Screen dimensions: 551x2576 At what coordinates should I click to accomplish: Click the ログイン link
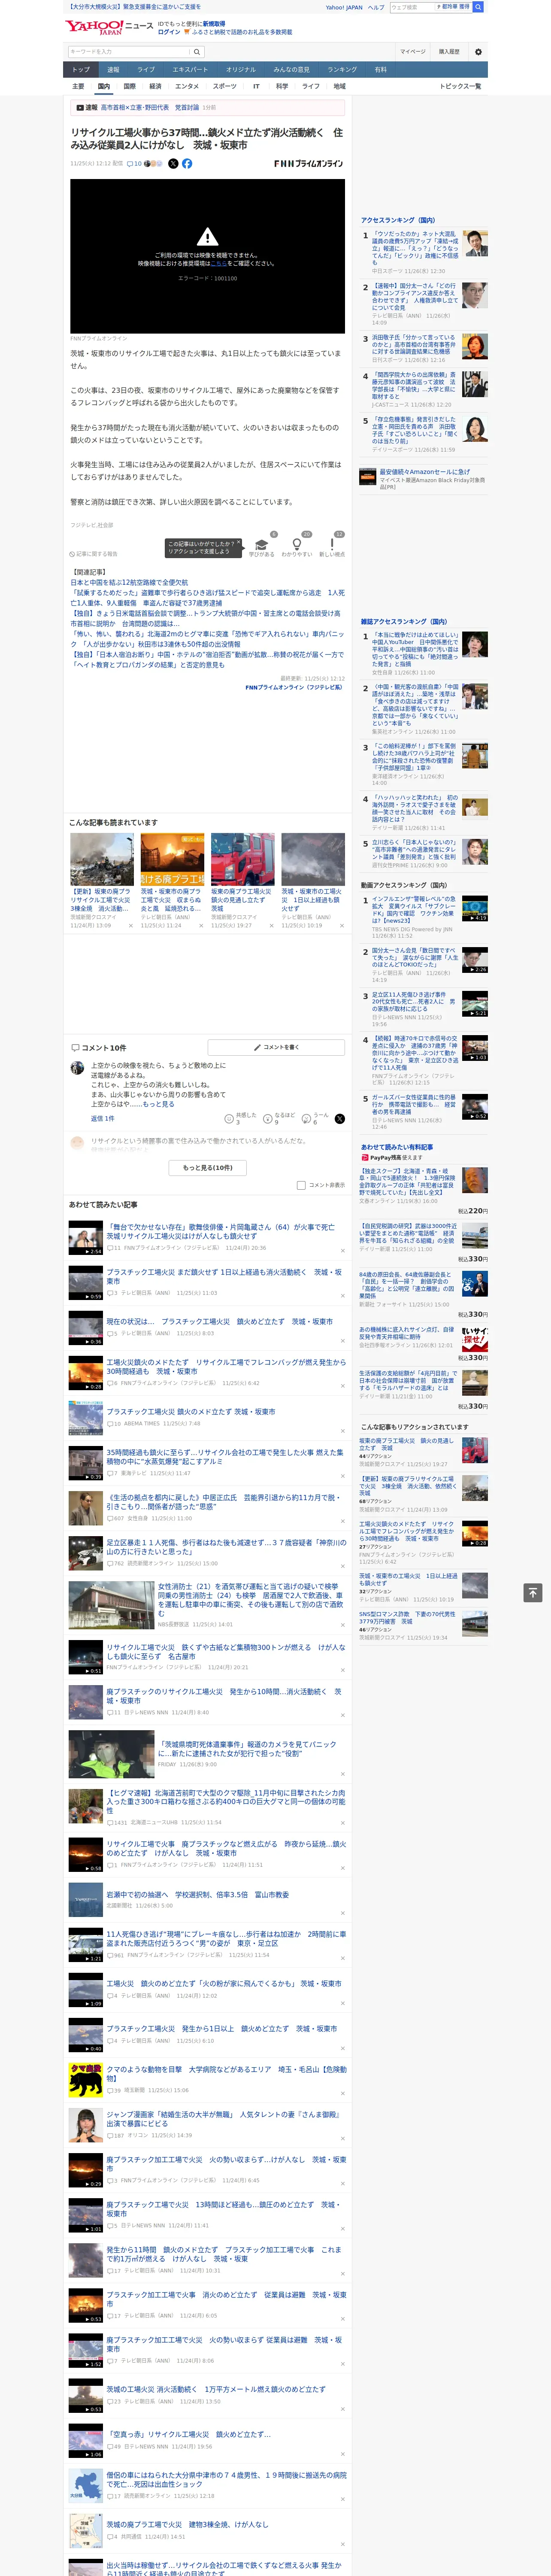click(x=169, y=32)
